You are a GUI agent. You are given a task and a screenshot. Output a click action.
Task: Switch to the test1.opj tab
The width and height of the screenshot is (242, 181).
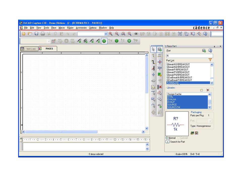click(x=29, y=49)
